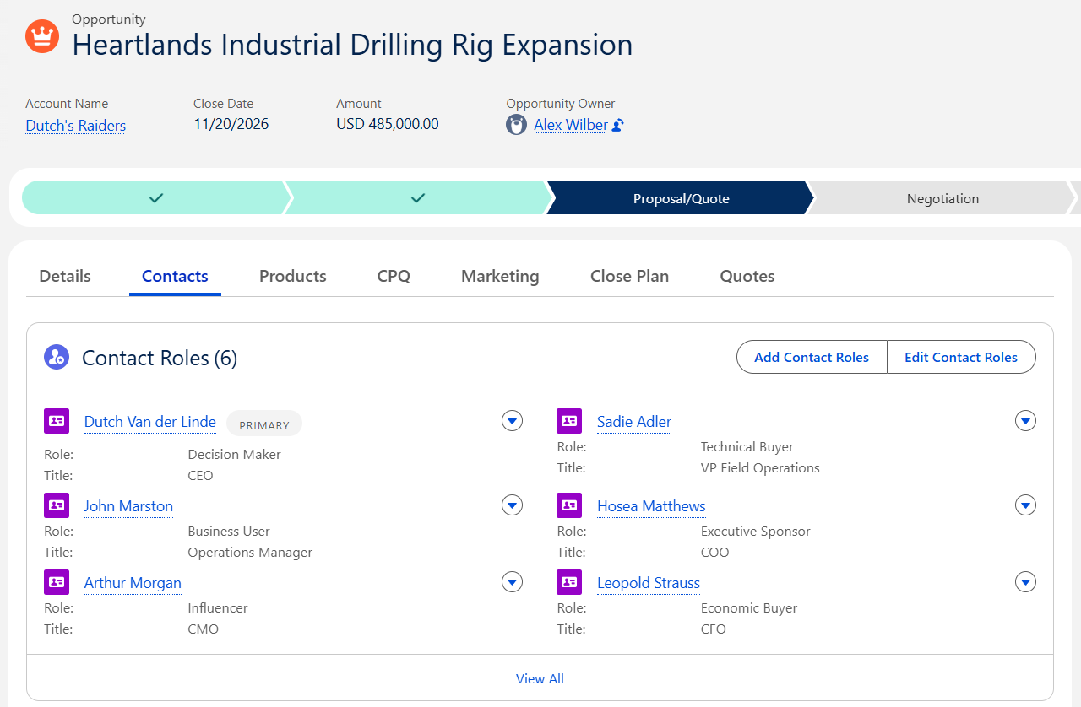
Task: Click contact card icon for Arthur Morgan
Action: tap(57, 581)
